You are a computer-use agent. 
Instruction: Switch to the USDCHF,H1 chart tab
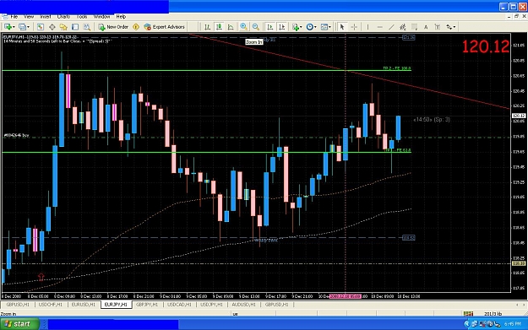pyautogui.click(x=51, y=305)
